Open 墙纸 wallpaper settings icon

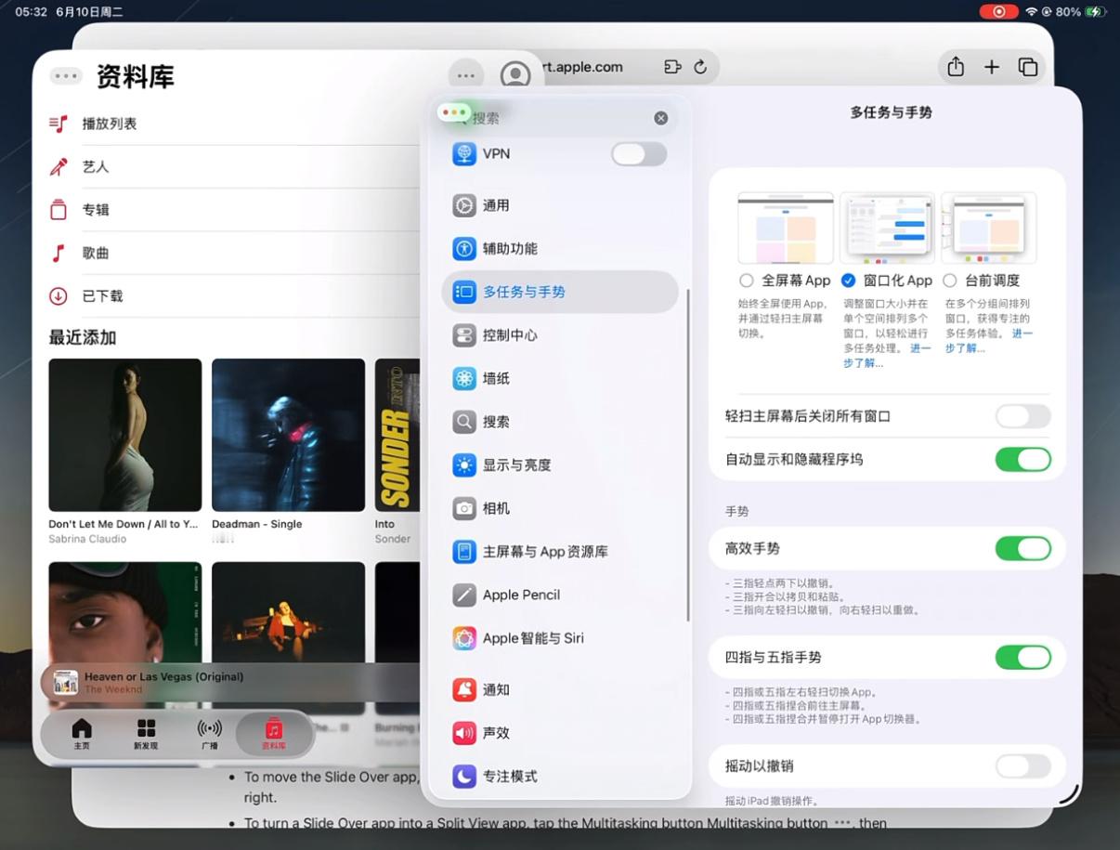click(464, 378)
